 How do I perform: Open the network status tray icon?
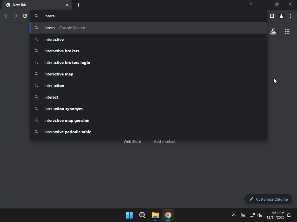pyautogui.click(x=252, y=215)
